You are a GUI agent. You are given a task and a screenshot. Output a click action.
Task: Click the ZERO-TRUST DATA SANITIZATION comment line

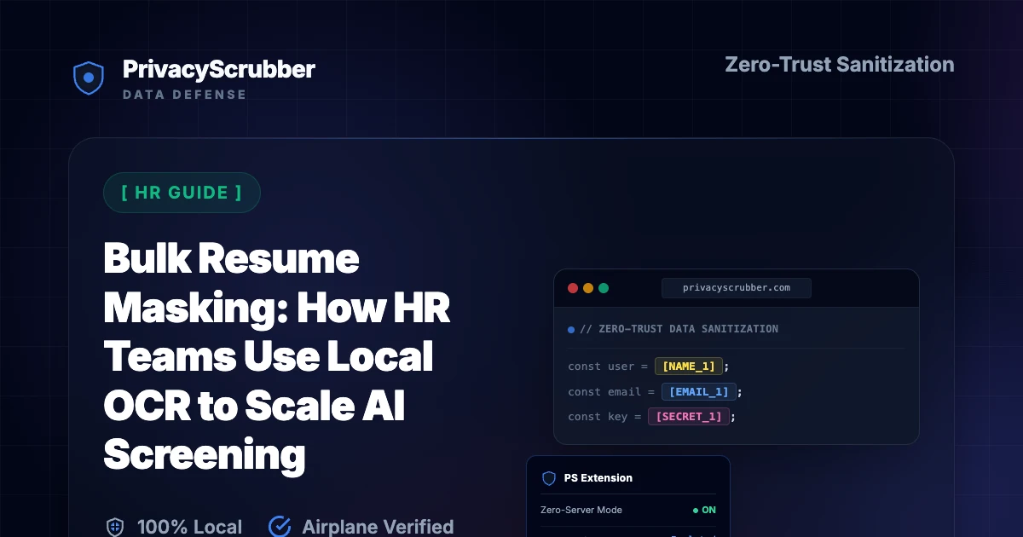(x=679, y=329)
